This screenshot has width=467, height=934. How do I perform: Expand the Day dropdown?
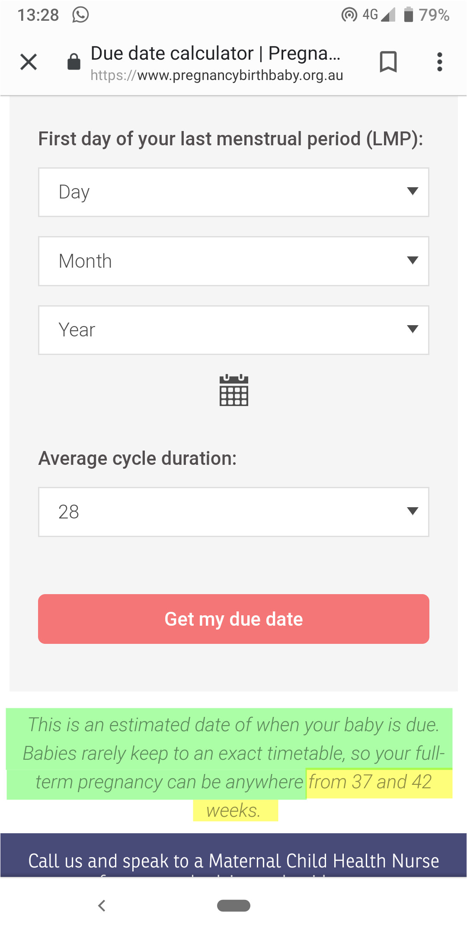point(233,192)
